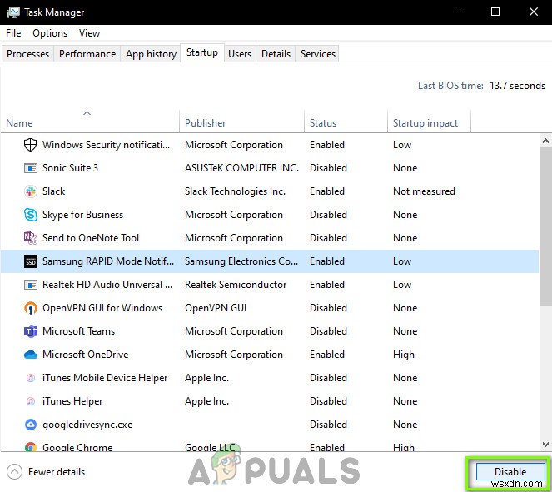The width and height of the screenshot is (552, 492).
Task: Select Skype for Business entry name
Action: [82, 215]
